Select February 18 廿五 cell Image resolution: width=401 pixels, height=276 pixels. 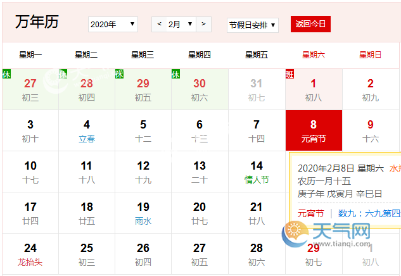click(87, 213)
